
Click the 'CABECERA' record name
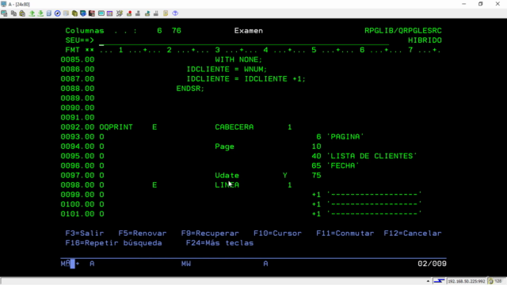234,127
